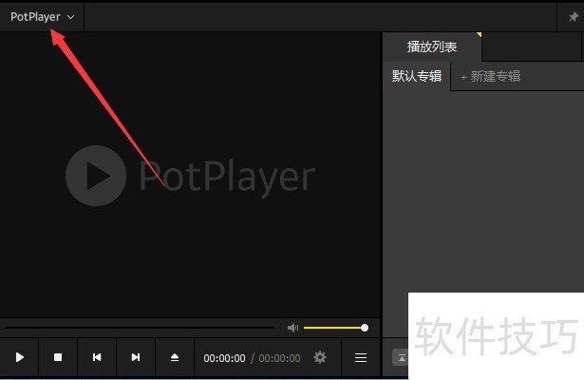
Task: Select the 默认专辑 album tab
Action: (417, 76)
